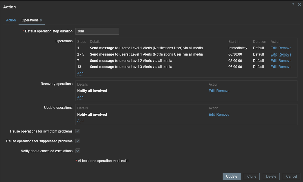Click the Delete button
303x182 pixels.
coord(271,177)
